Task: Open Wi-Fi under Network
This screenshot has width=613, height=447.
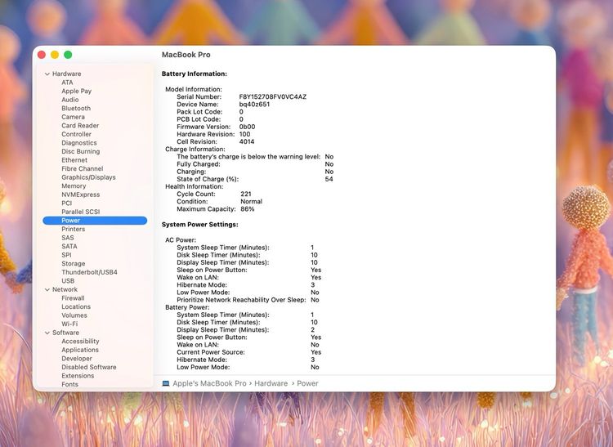Action: click(69, 324)
